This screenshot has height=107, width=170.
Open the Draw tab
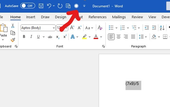[x=45, y=17]
